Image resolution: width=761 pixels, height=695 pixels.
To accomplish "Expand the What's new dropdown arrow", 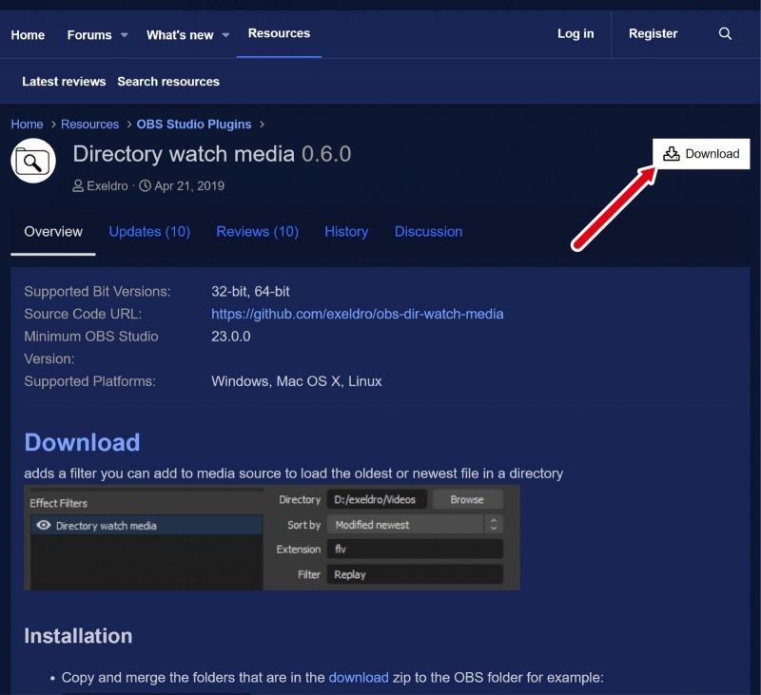I will 225,35.
